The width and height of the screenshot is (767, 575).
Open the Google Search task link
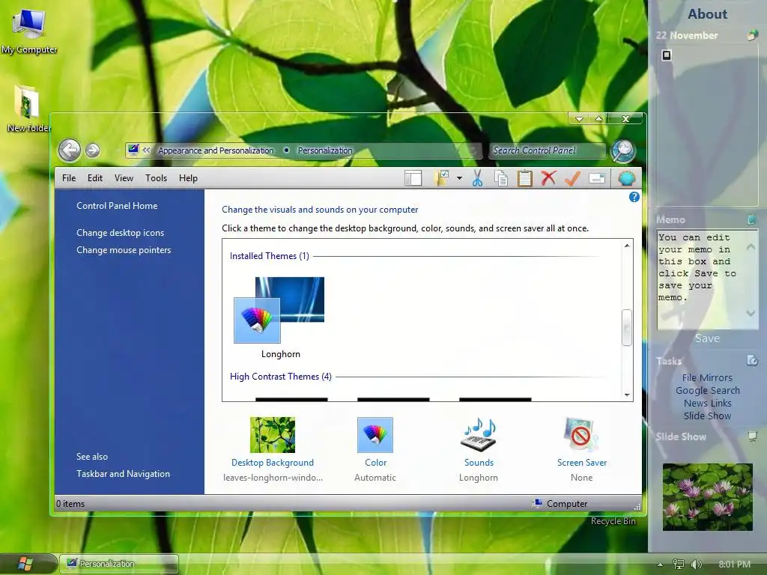tap(707, 390)
